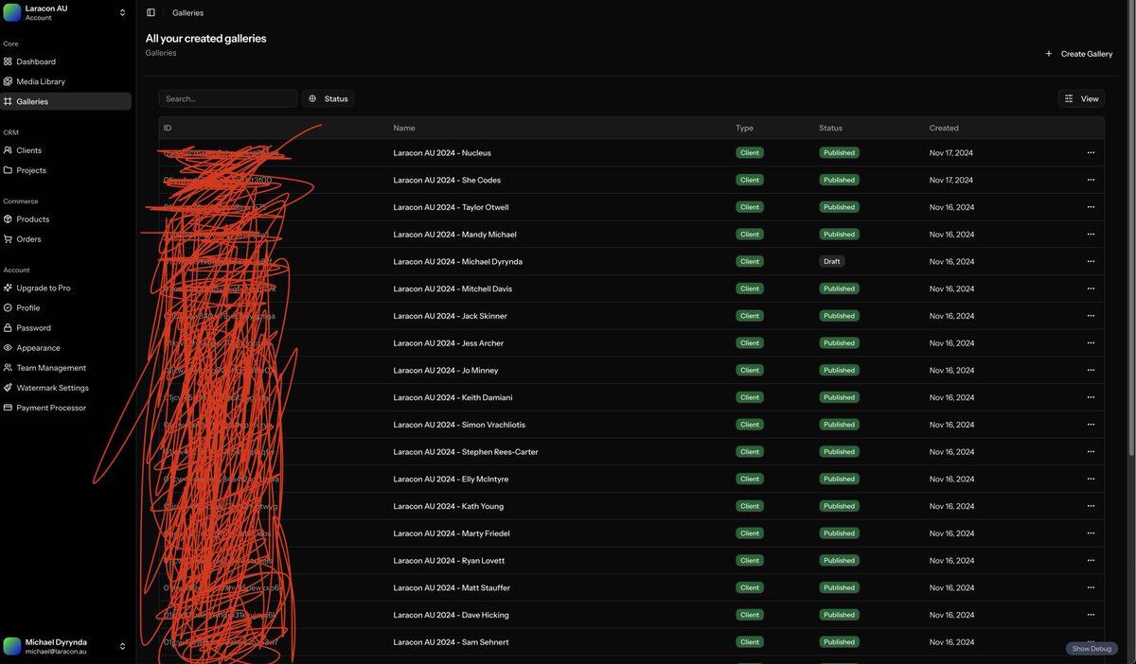Open row actions for Matt Stauffer gallery
The width and height of the screenshot is (1136, 664).
pyautogui.click(x=1091, y=587)
